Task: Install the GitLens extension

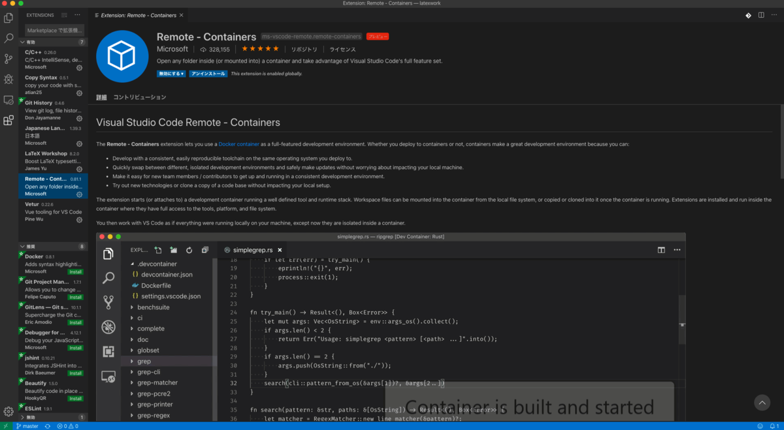Action: (x=76, y=322)
